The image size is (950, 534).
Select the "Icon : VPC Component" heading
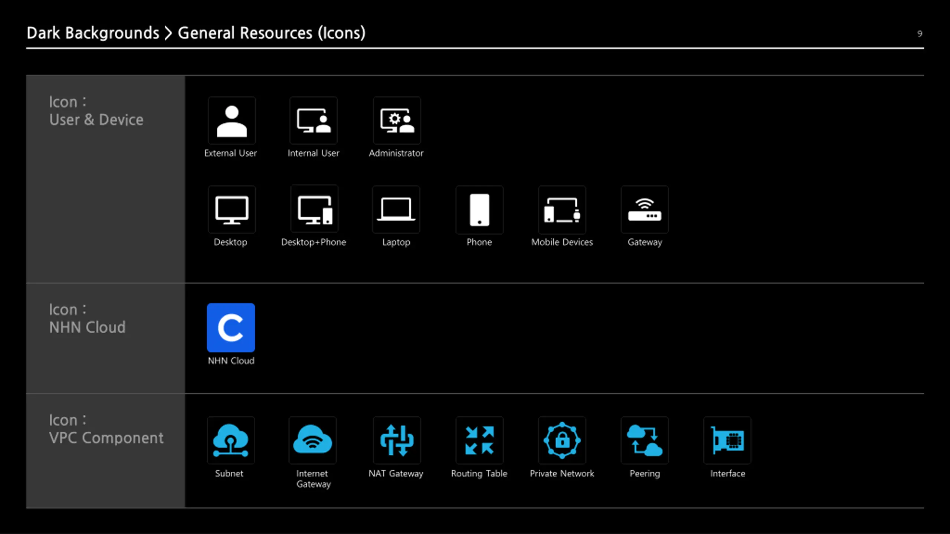[106, 429]
